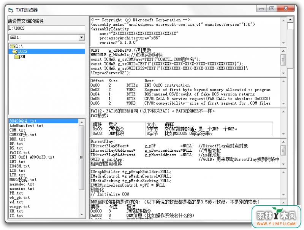Screen dimensions: 304x230
Task: Click up arrow of Offset Size table pane
Action: 283,81
